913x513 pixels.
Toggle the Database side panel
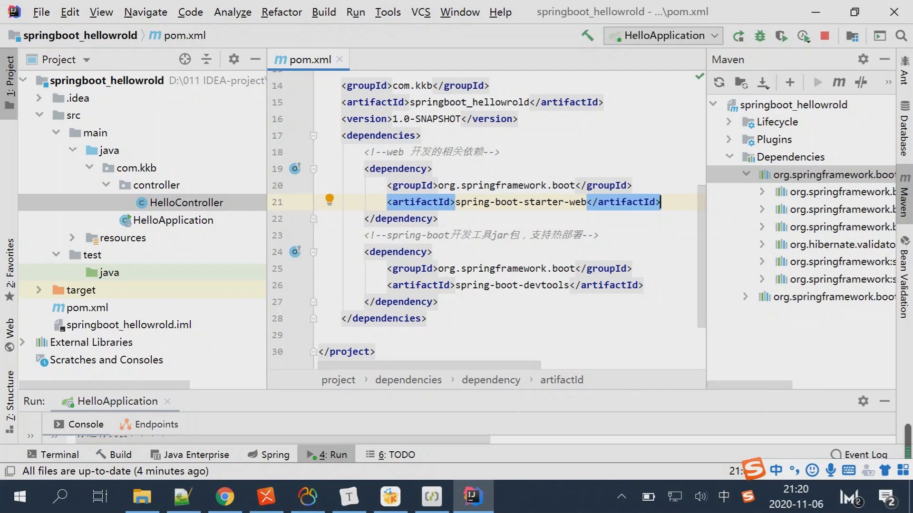click(904, 128)
